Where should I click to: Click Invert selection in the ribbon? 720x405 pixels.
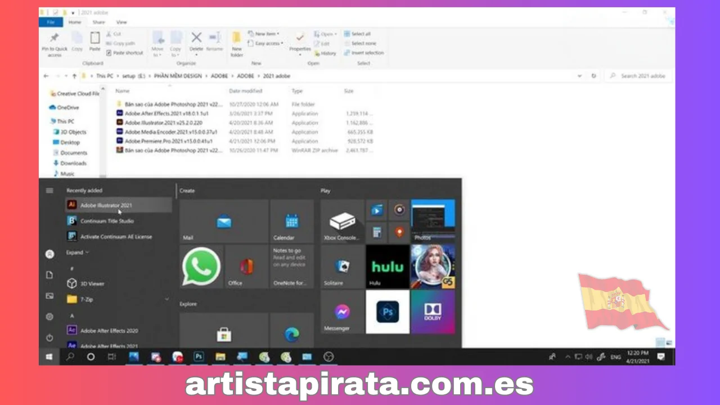(363, 53)
